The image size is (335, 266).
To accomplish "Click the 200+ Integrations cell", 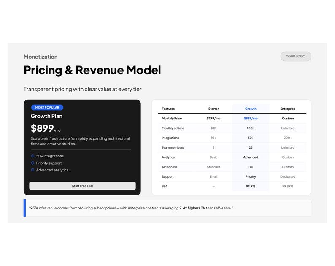I will coord(288,138).
